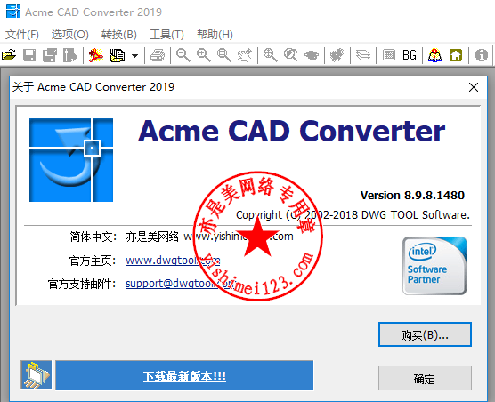Image resolution: width=495 pixels, height=402 pixels.
Task: Click the home page house icon
Action: click(x=456, y=55)
